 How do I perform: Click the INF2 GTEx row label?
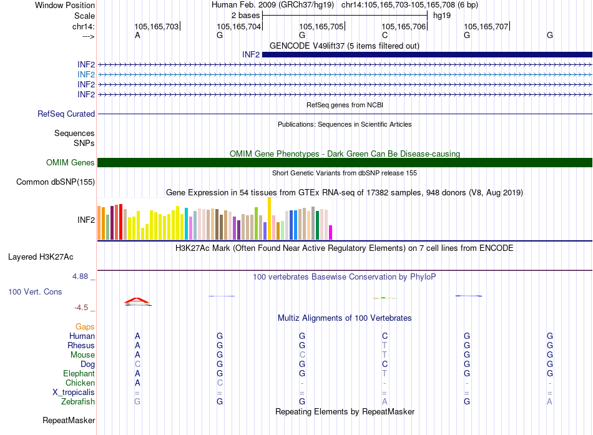tap(86, 220)
